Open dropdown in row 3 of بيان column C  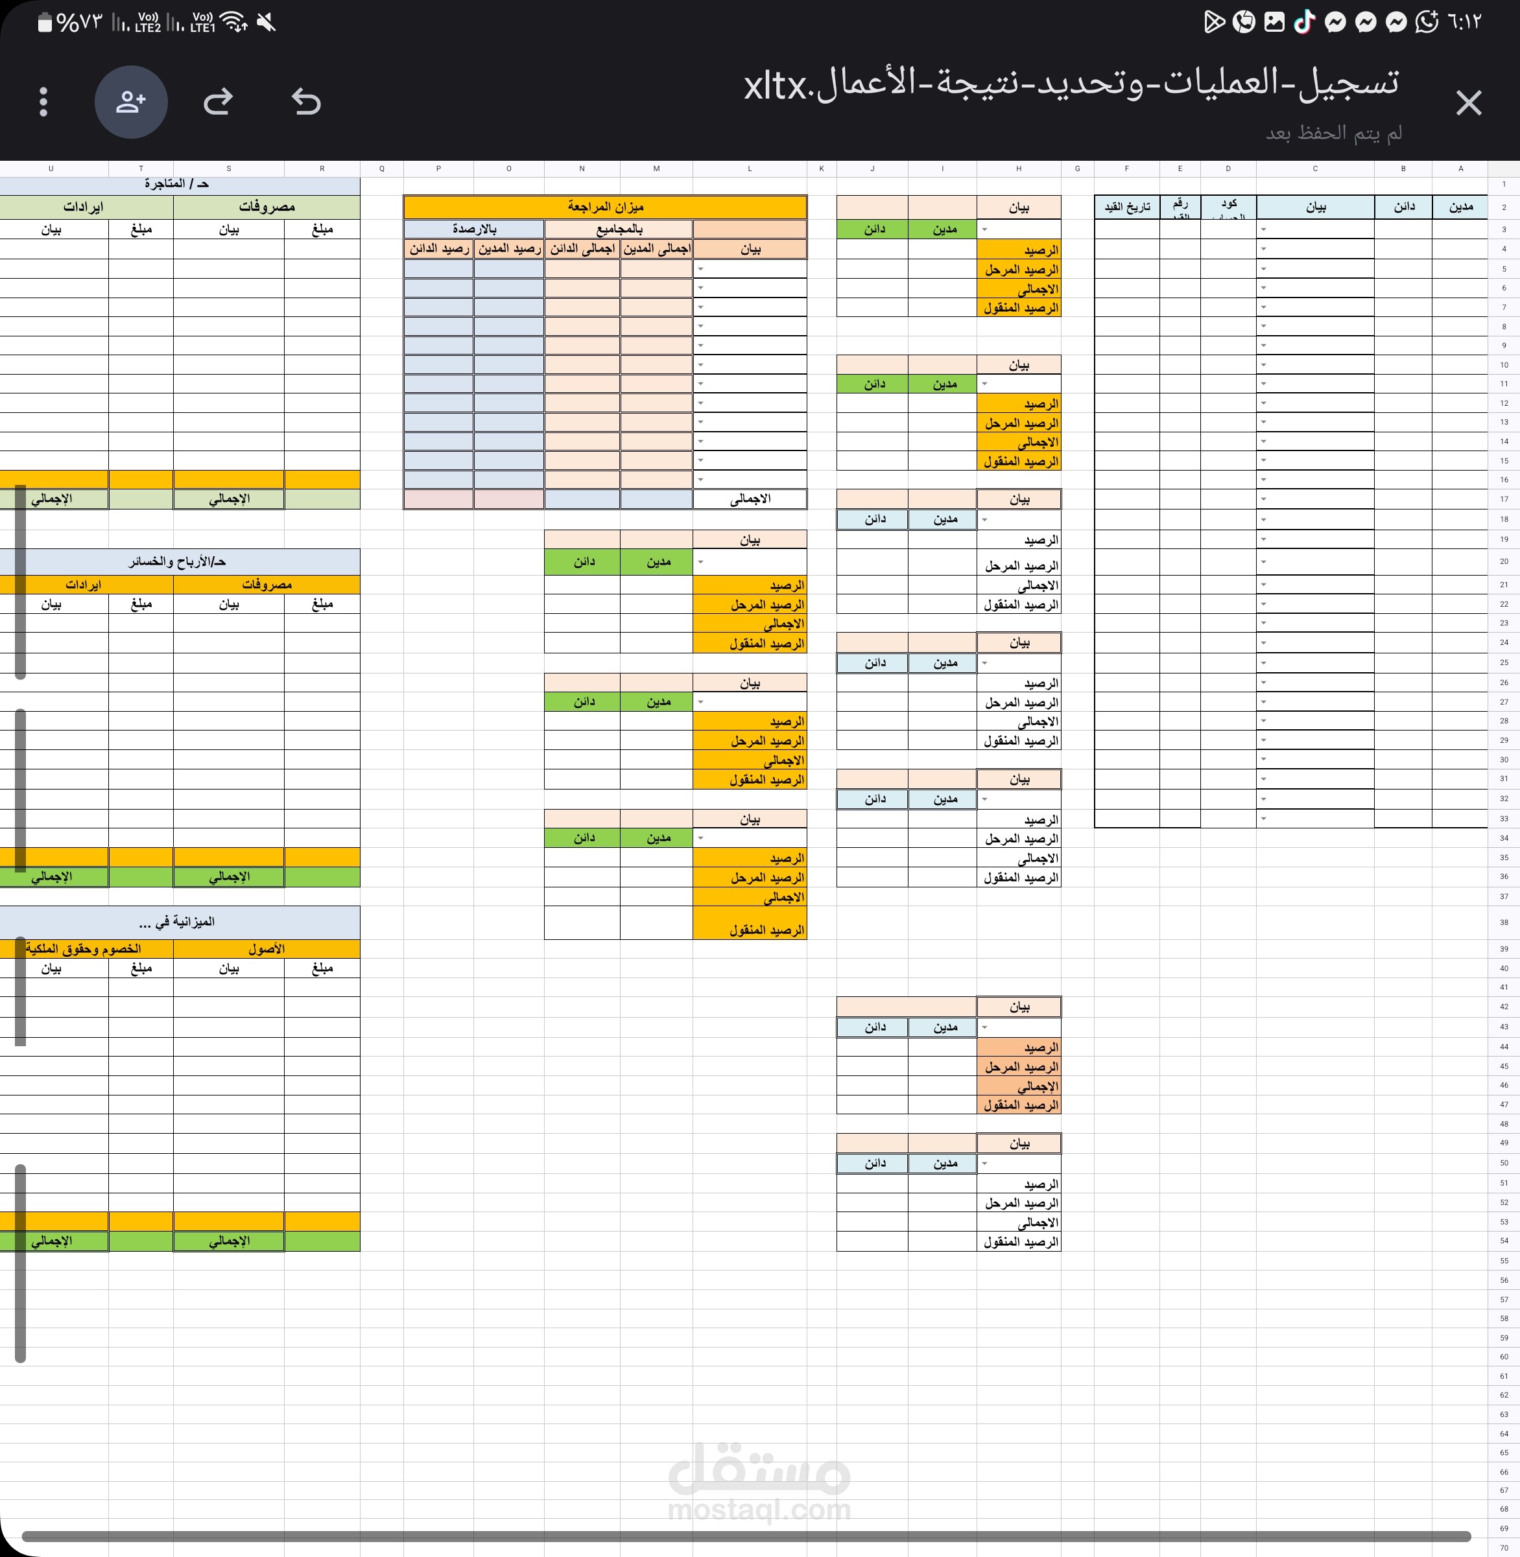[1264, 230]
